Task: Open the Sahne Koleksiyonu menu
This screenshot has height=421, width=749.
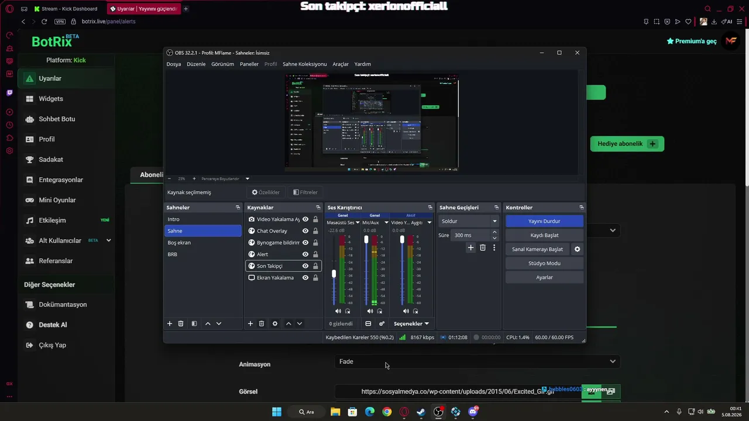Action: click(x=305, y=64)
